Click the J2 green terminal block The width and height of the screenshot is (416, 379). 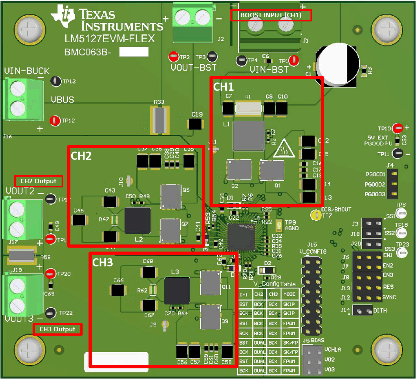pyautogui.click(x=193, y=23)
